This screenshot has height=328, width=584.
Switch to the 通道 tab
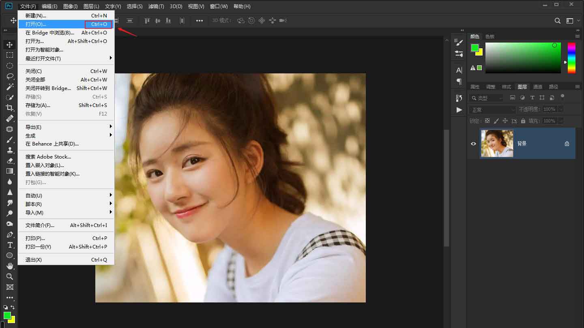click(x=538, y=86)
